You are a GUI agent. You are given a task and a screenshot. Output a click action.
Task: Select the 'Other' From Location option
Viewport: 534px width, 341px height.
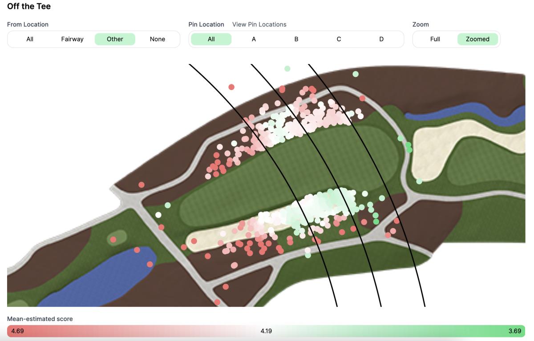pyautogui.click(x=115, y=39)
